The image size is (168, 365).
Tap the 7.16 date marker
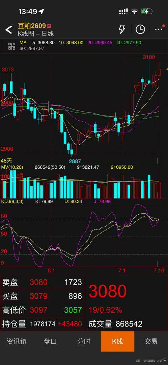[x=159, y=270]
